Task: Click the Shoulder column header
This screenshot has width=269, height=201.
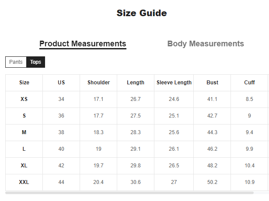Action: point(98,83)
